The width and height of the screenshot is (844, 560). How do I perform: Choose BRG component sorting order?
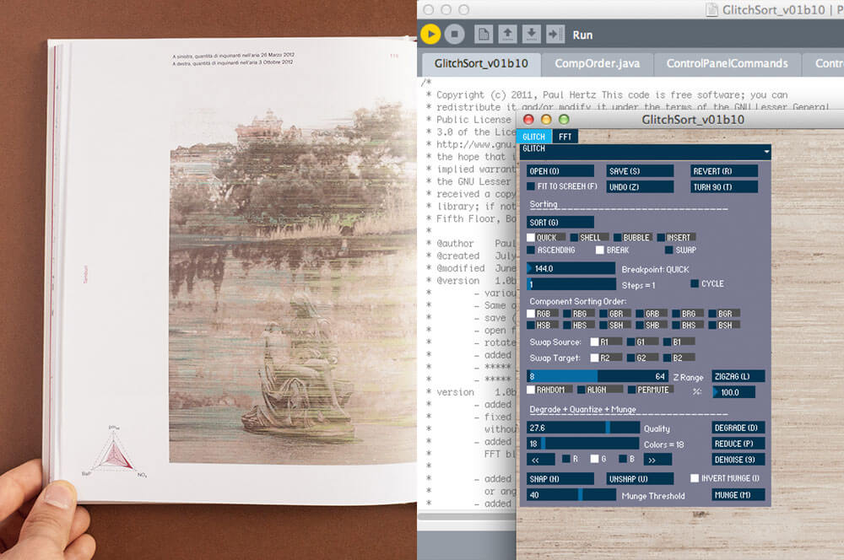(676, 314)
